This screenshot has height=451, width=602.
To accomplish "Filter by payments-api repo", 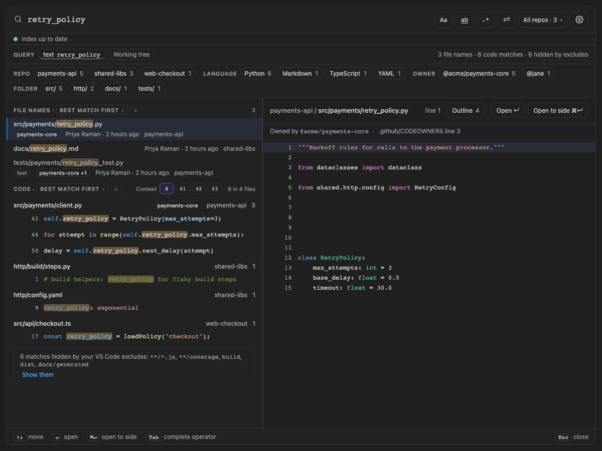I will point(60,74).
